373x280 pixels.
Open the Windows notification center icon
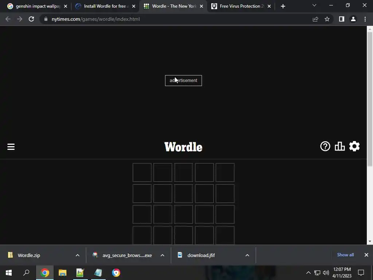[361, 273]
